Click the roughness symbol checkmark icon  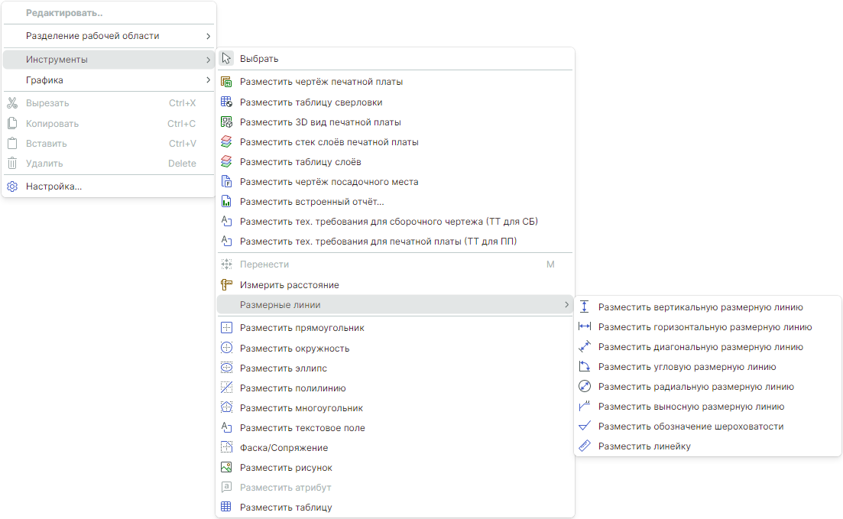(x=585, y=427)
